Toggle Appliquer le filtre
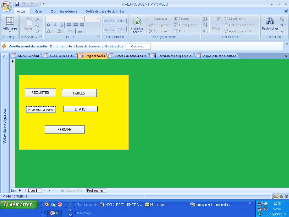Viewport: 289px width, 217px height. 240,31
